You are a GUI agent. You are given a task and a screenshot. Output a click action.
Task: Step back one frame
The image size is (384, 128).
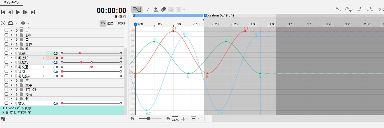pyautogui.click(x=11, y=12)
